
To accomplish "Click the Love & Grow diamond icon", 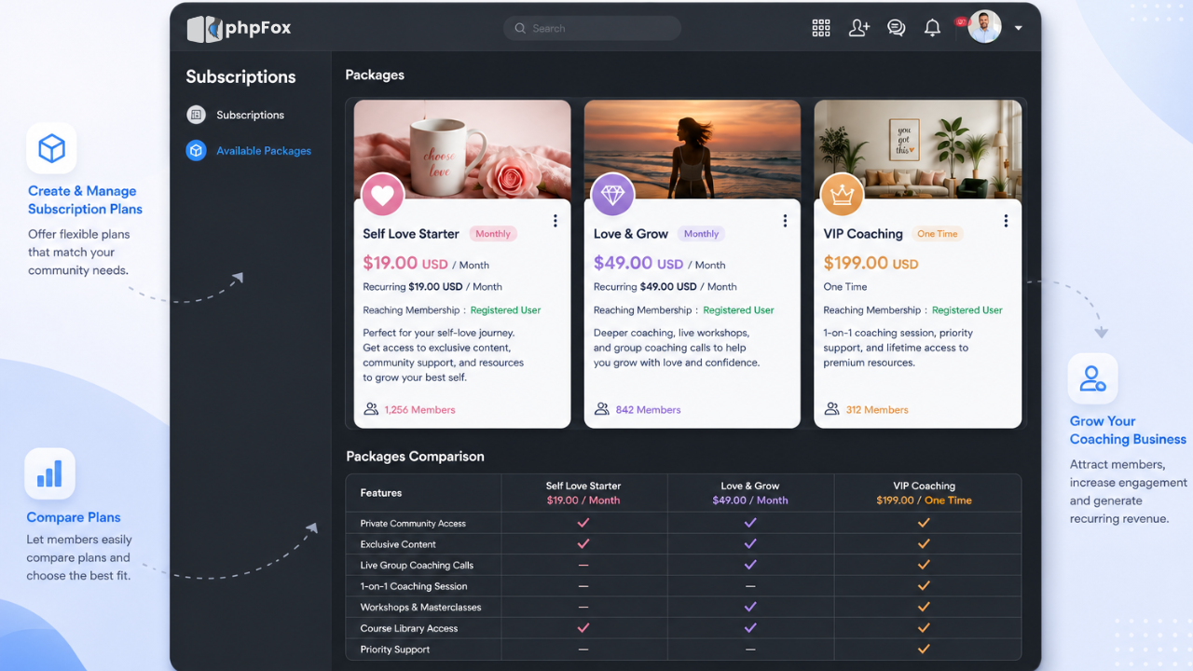I will point(612,195).
